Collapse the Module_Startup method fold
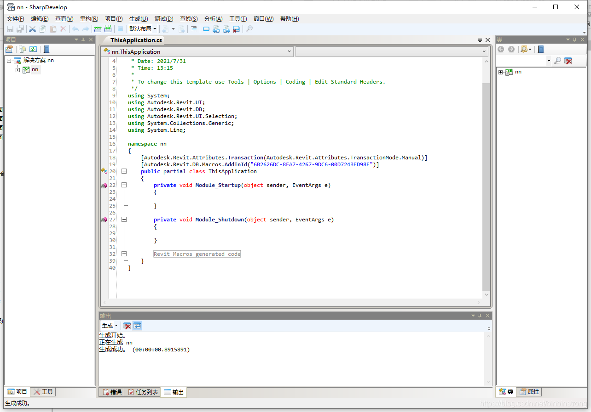This screenshot has height=412, width=591. (124, 185)
